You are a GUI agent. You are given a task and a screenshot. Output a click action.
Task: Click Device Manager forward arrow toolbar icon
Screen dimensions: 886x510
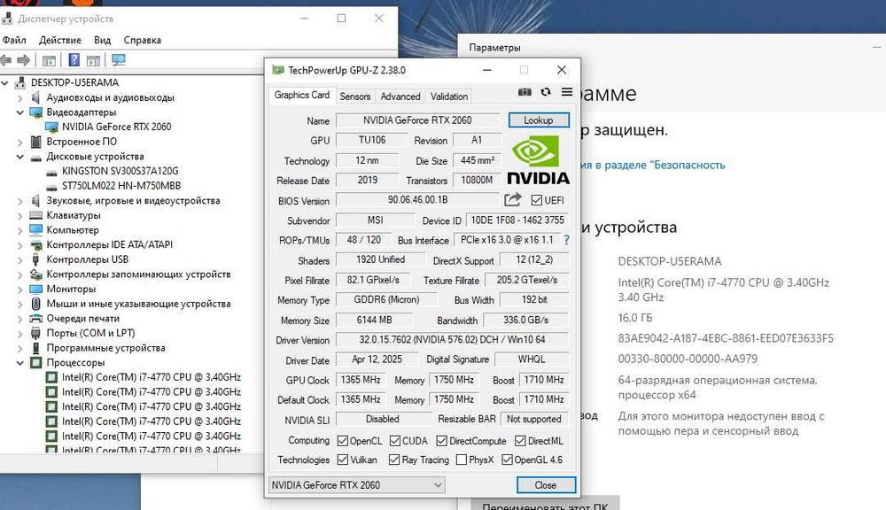24,60
